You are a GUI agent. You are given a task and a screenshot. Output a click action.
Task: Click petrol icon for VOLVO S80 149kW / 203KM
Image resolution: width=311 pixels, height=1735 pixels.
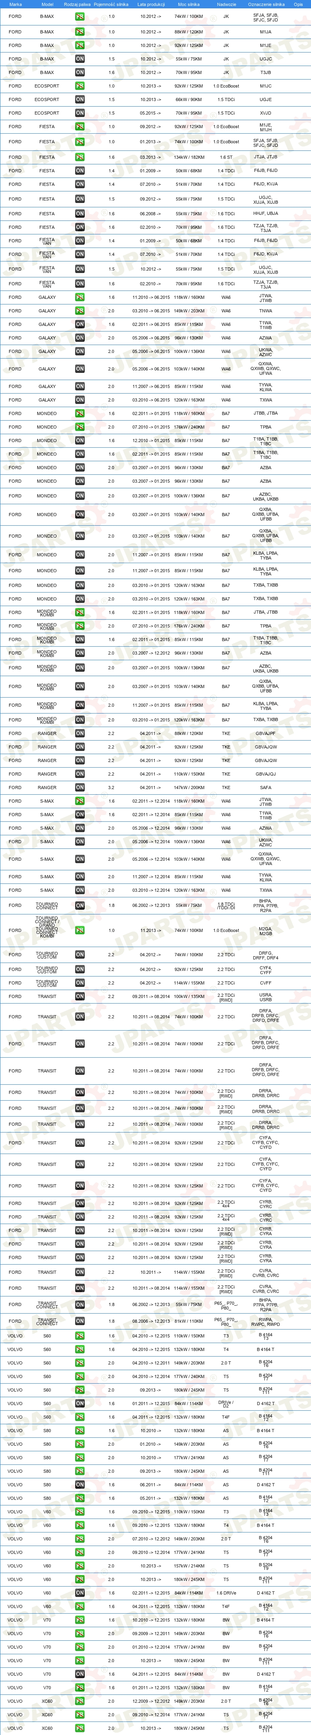pyautogui.click(x=80, y=1443)
